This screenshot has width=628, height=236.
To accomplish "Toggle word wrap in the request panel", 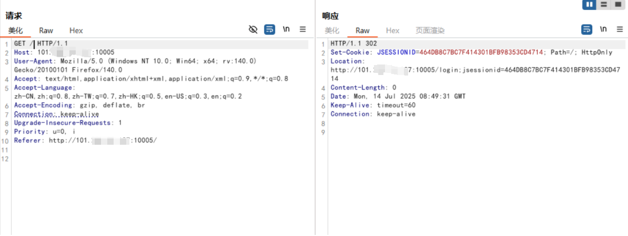I will coord(269,30).
